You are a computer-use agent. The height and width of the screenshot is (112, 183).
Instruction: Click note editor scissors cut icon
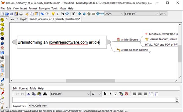[28, 94]
